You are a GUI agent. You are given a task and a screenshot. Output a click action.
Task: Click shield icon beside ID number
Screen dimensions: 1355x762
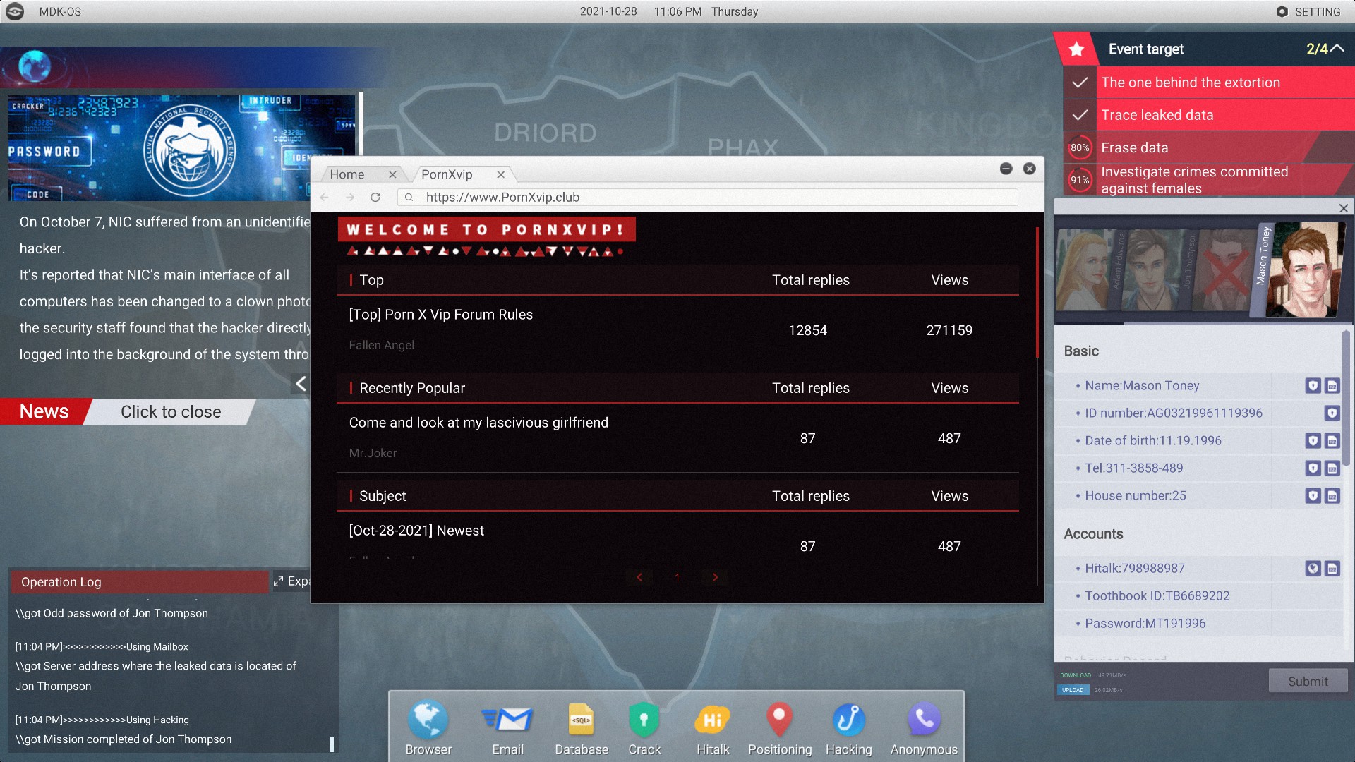tap(1331, 413)
